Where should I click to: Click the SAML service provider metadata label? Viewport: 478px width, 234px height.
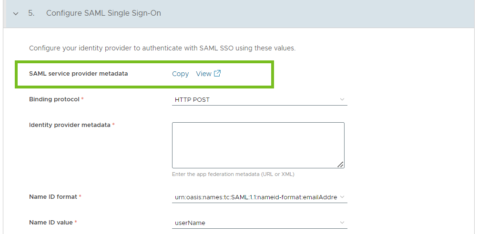pos(78,74)
